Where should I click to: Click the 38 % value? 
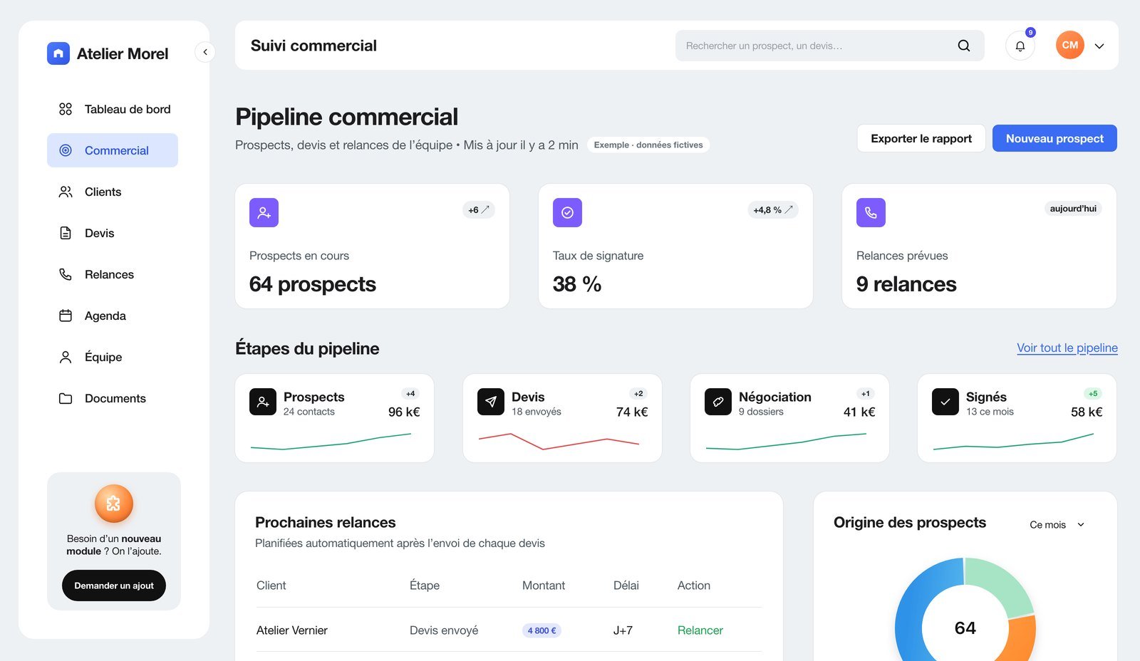pos(577,284)
